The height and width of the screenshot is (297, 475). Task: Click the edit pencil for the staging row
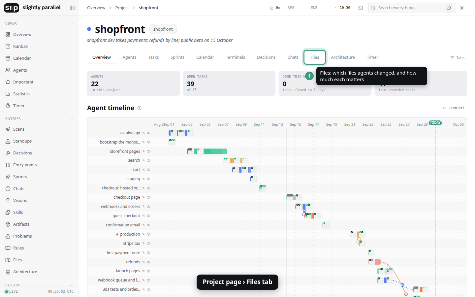pos(143,179)
